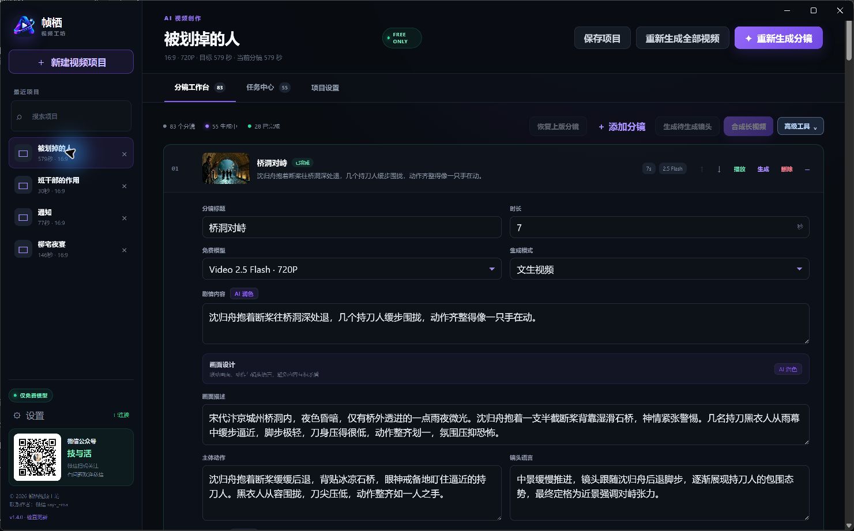Open the 生成模式 文生视频 dropdown
854x531 pixels.
659,269
